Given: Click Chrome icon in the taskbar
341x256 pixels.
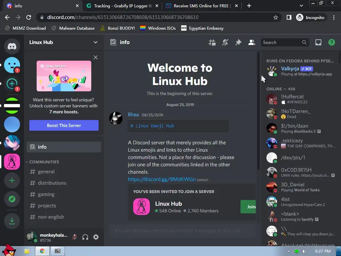Looking at the screenshot, I should click(x=42, y=251).
